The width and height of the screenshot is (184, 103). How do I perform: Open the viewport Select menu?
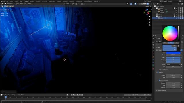coord(22,4)
